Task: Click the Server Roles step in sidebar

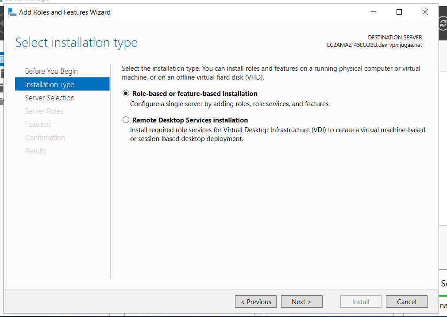Action: 44,111
